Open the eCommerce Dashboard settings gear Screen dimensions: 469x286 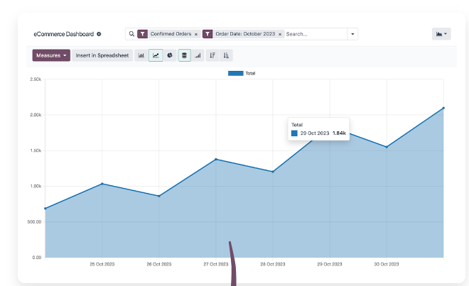[x=99, y=34]
